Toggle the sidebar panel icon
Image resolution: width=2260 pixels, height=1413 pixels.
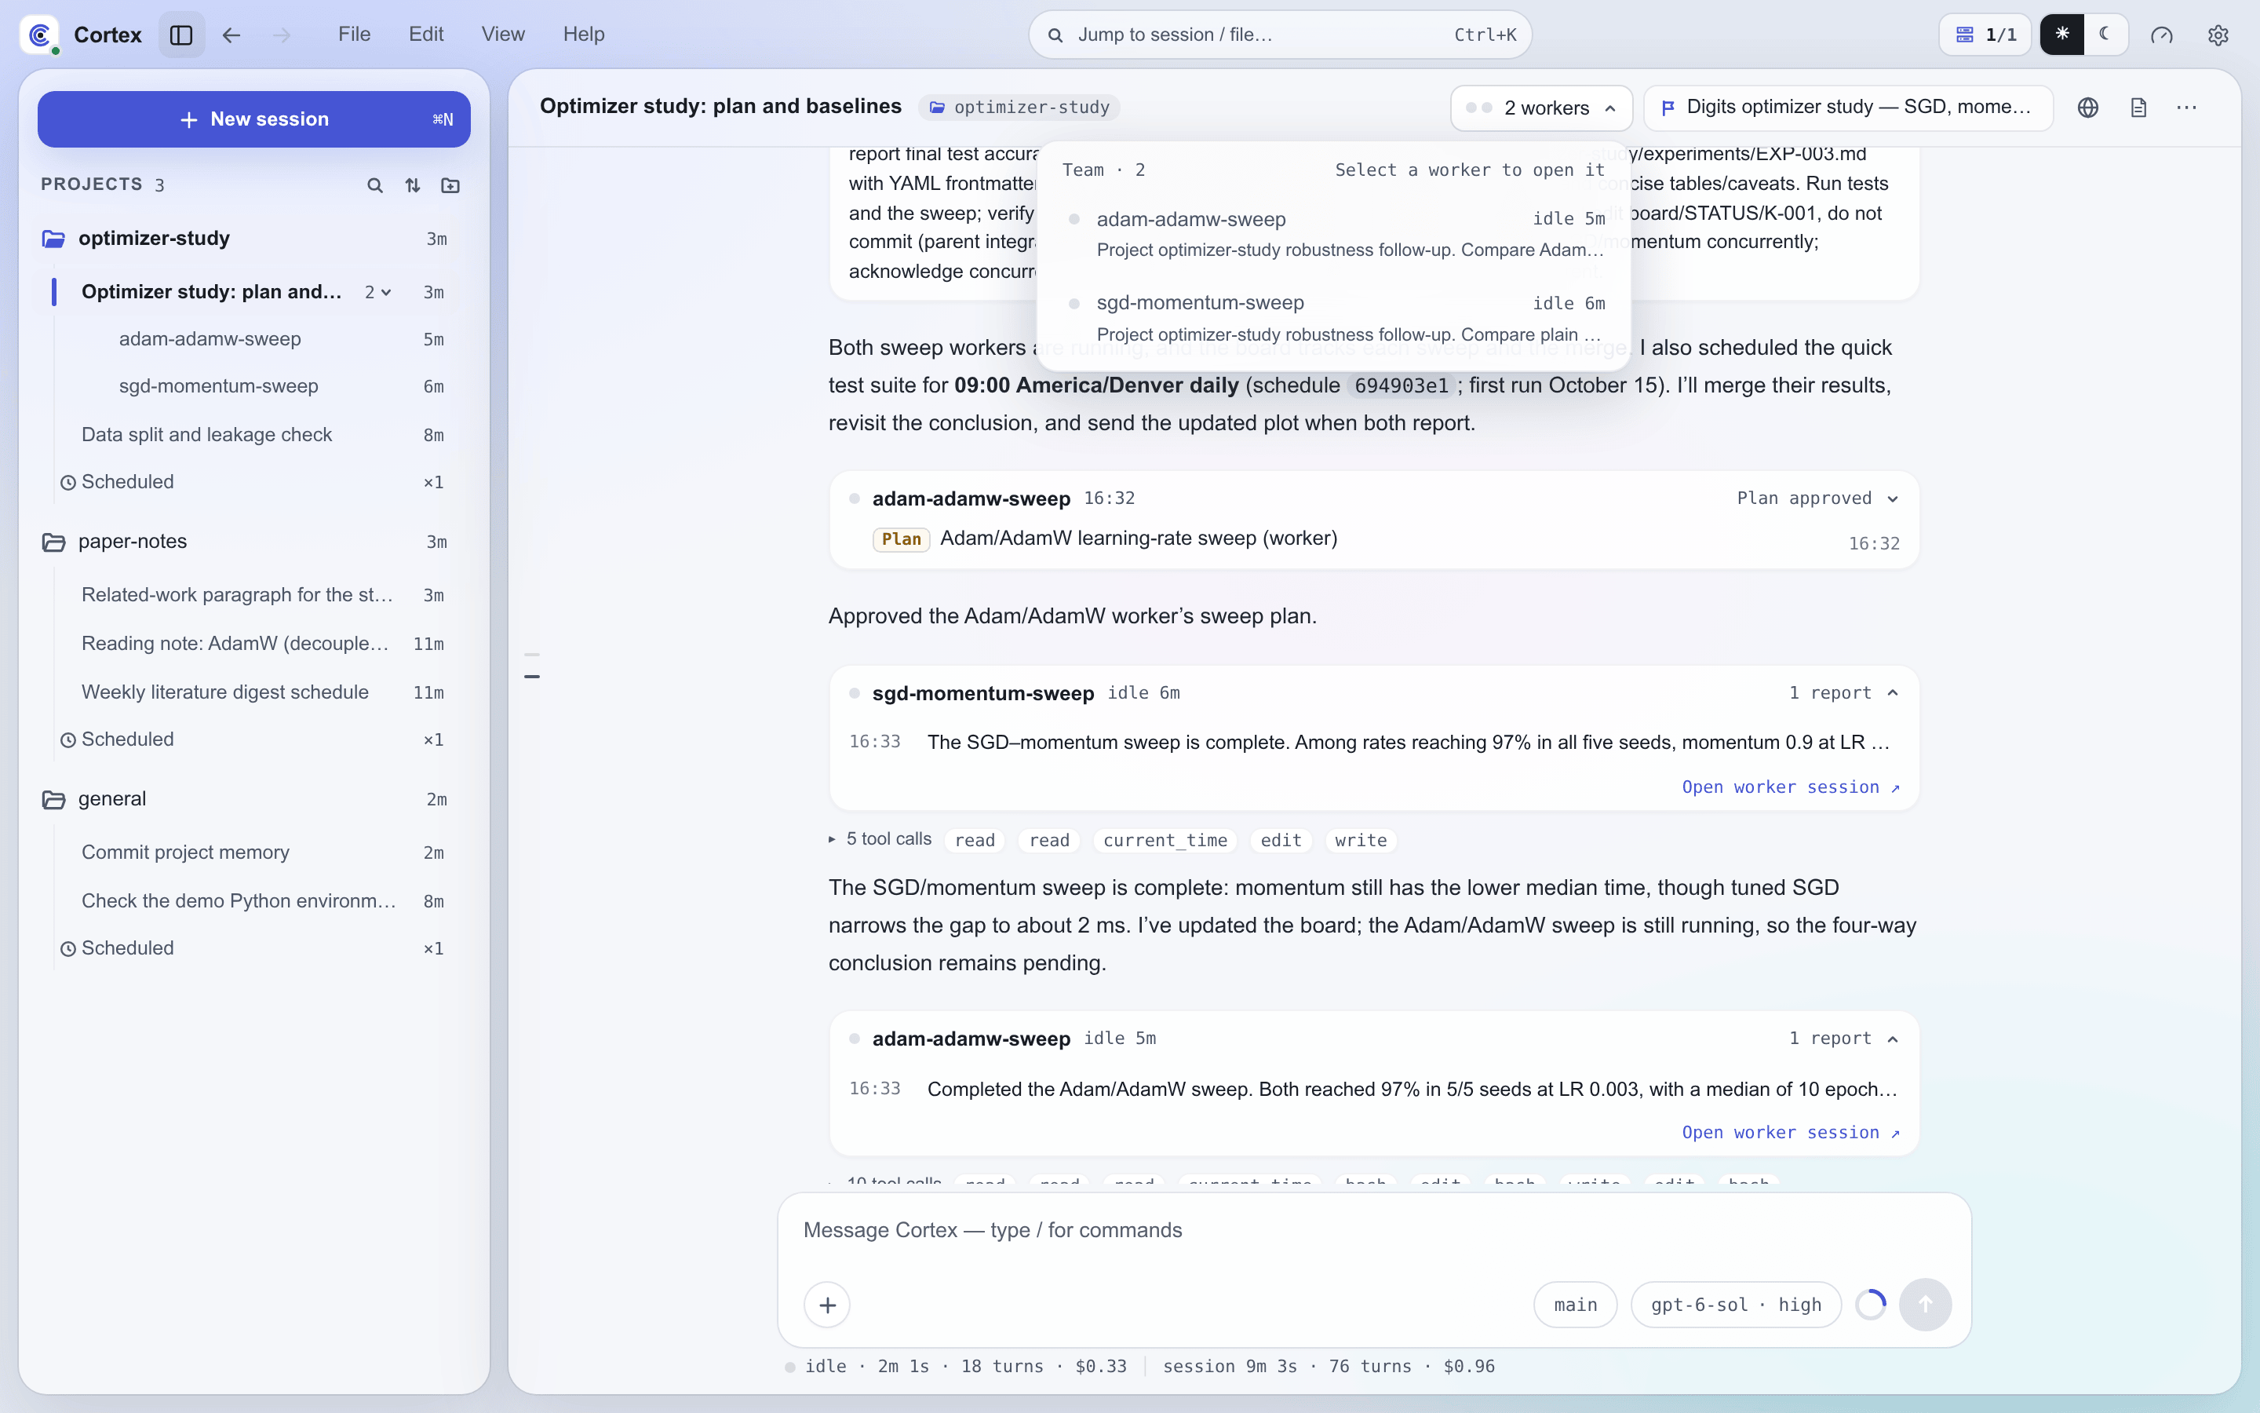pos(181,35)
